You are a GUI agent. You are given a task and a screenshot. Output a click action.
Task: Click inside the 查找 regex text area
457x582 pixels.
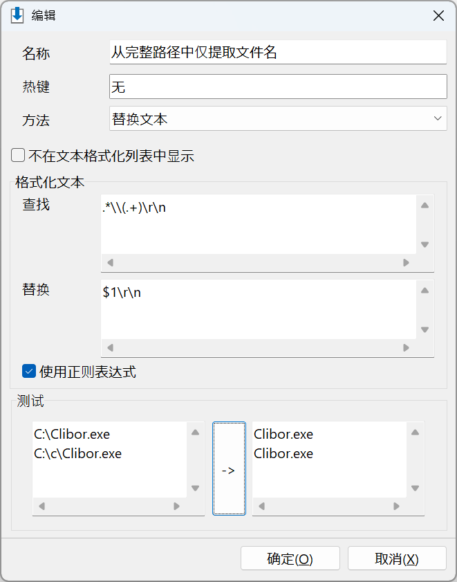click(x=259, y=224)
